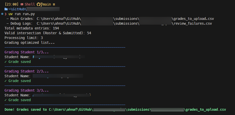Click the GitHub logo icon in prompt
The width and height of the screenshot is (235, 115).
38,4
